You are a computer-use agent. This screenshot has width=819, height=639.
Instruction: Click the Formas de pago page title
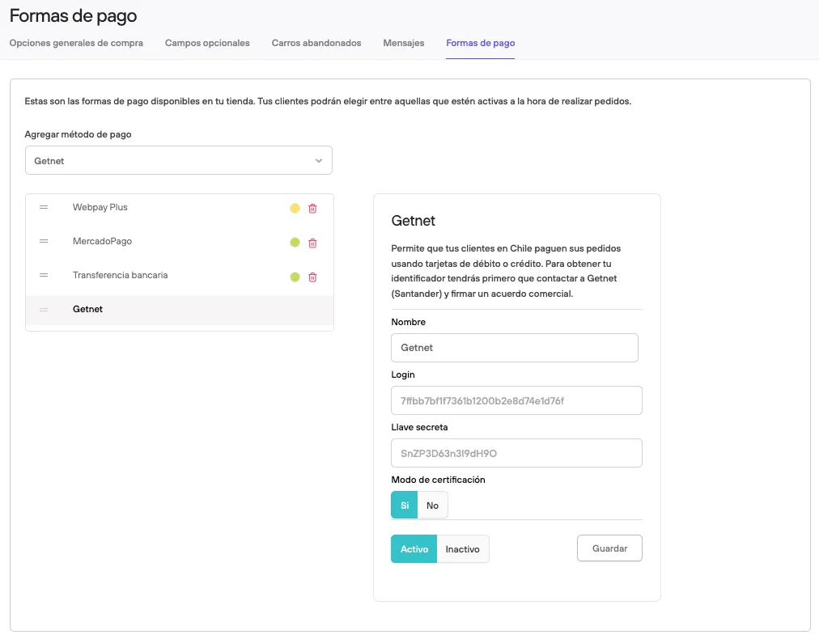coord(73,15)
